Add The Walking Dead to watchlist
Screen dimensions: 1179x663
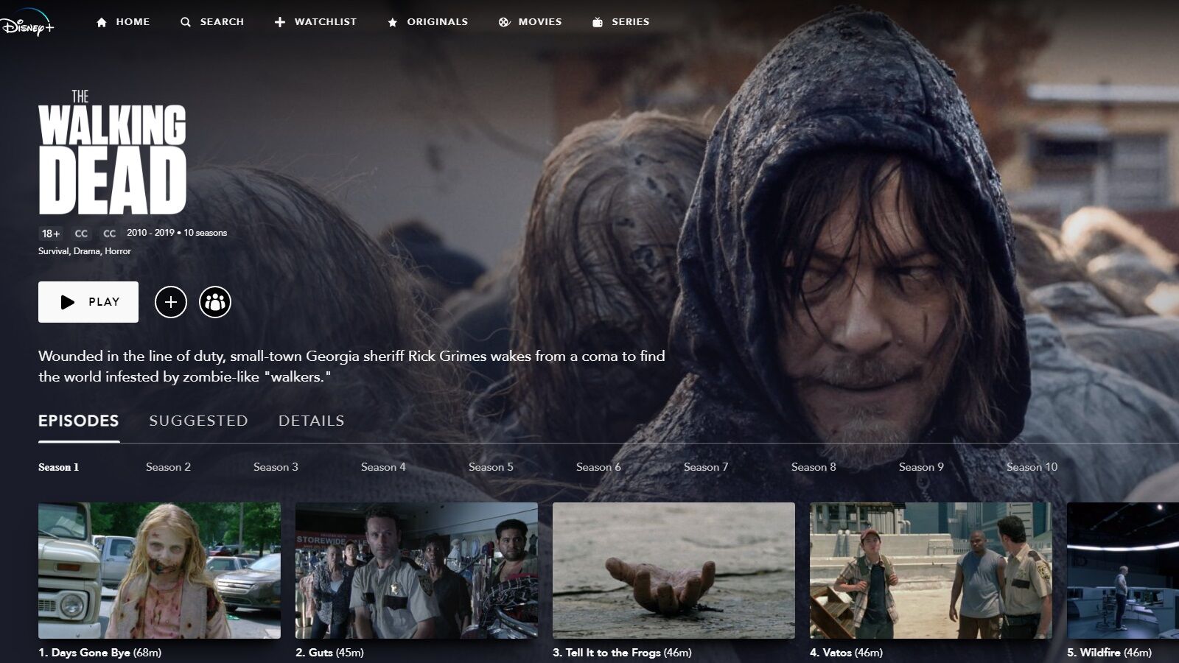[x=171, y=302]
